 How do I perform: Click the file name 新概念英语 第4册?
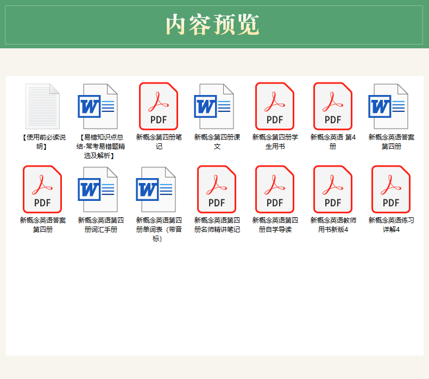[333, 142]
